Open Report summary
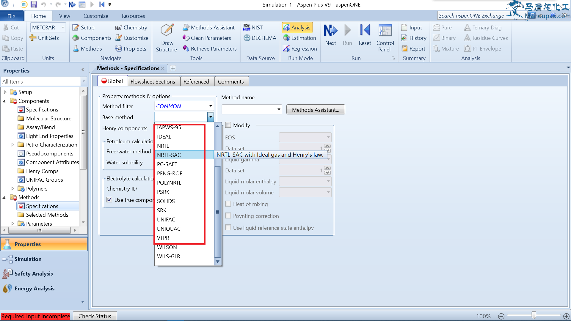The width and height of the screenshot is (571, 321). point(413,48)
